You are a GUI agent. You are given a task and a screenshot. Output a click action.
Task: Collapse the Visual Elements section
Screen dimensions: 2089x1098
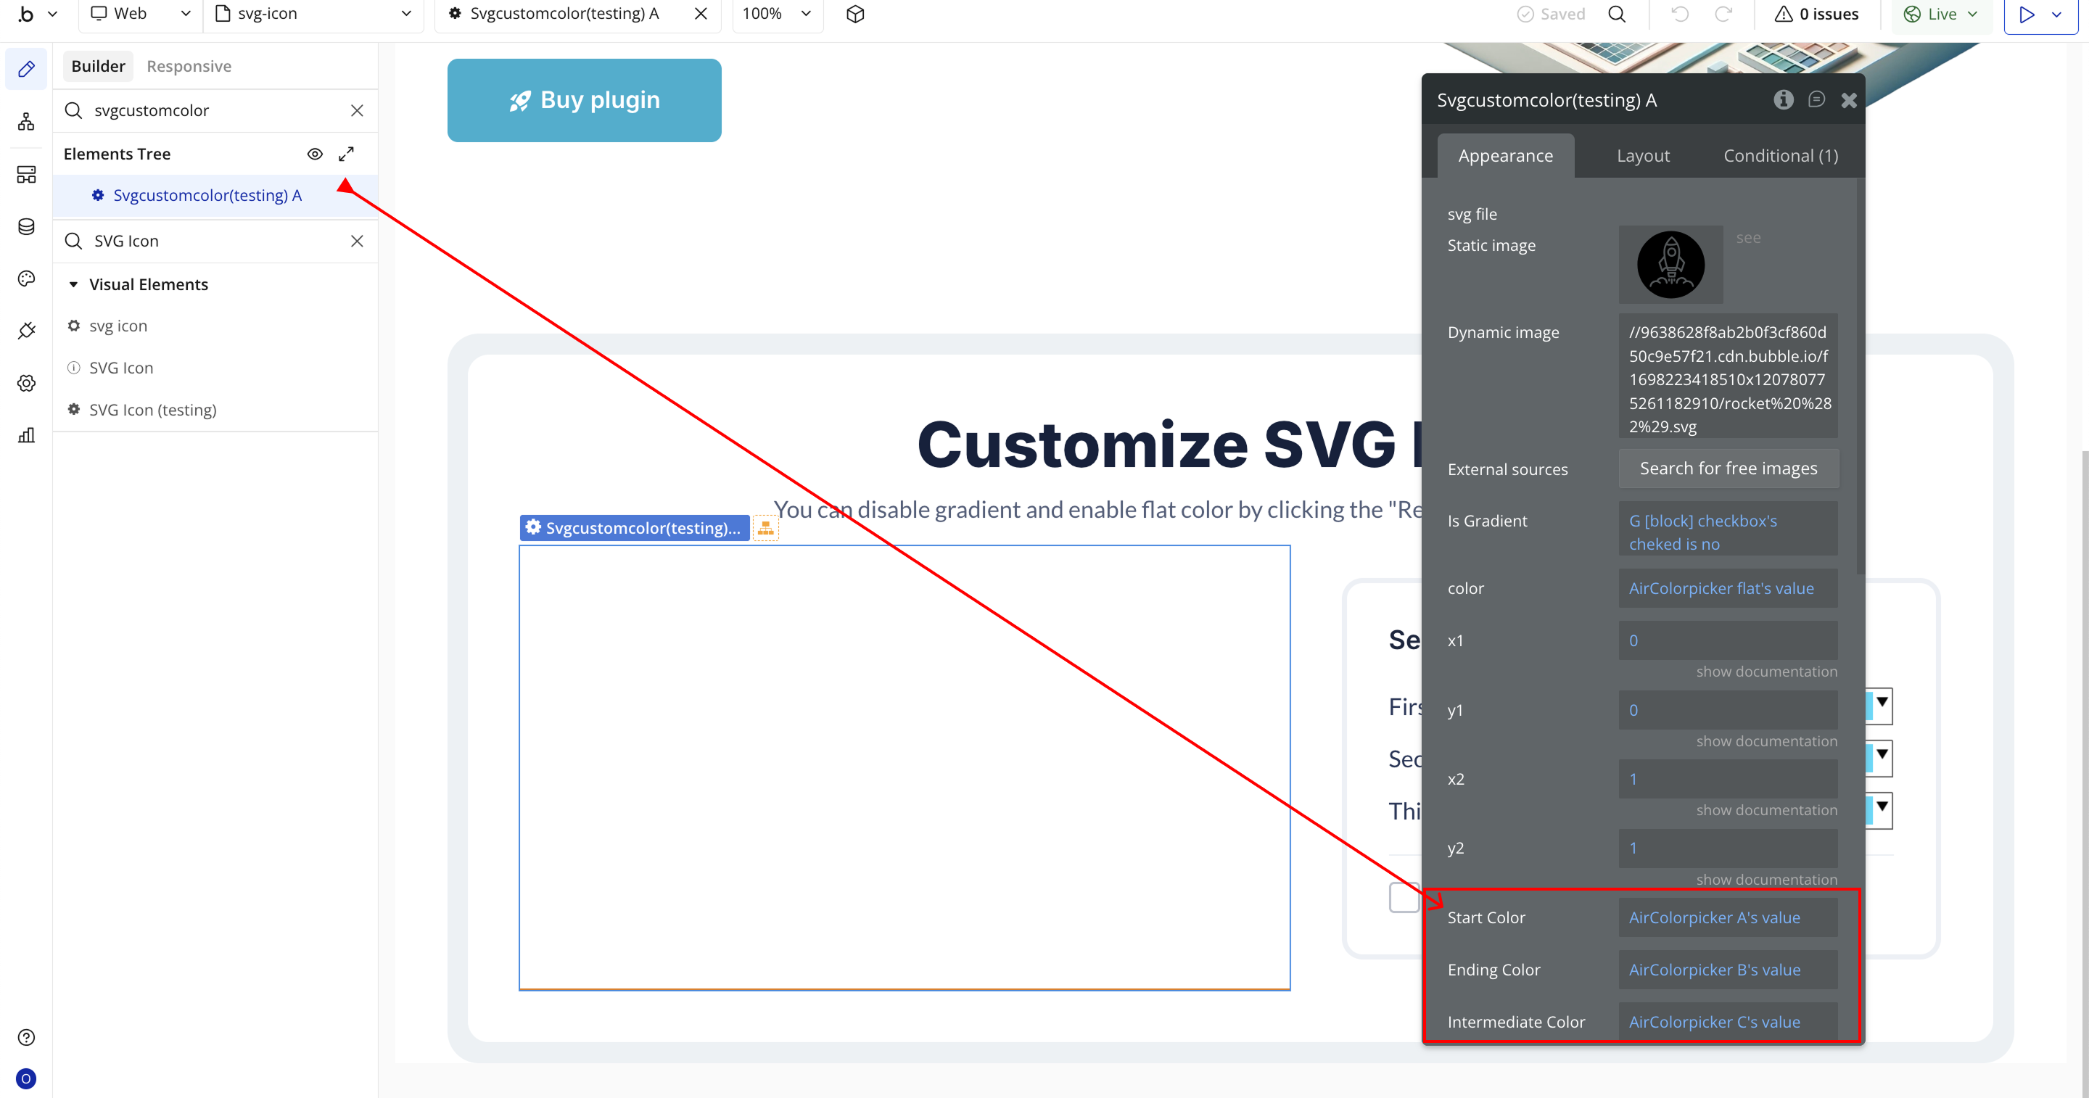(74, 284)
